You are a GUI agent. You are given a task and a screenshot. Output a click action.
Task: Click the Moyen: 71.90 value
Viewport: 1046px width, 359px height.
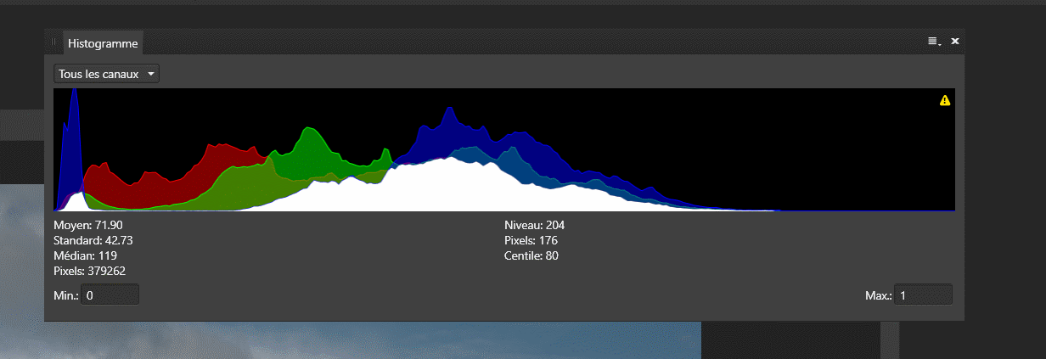point(88,225)
